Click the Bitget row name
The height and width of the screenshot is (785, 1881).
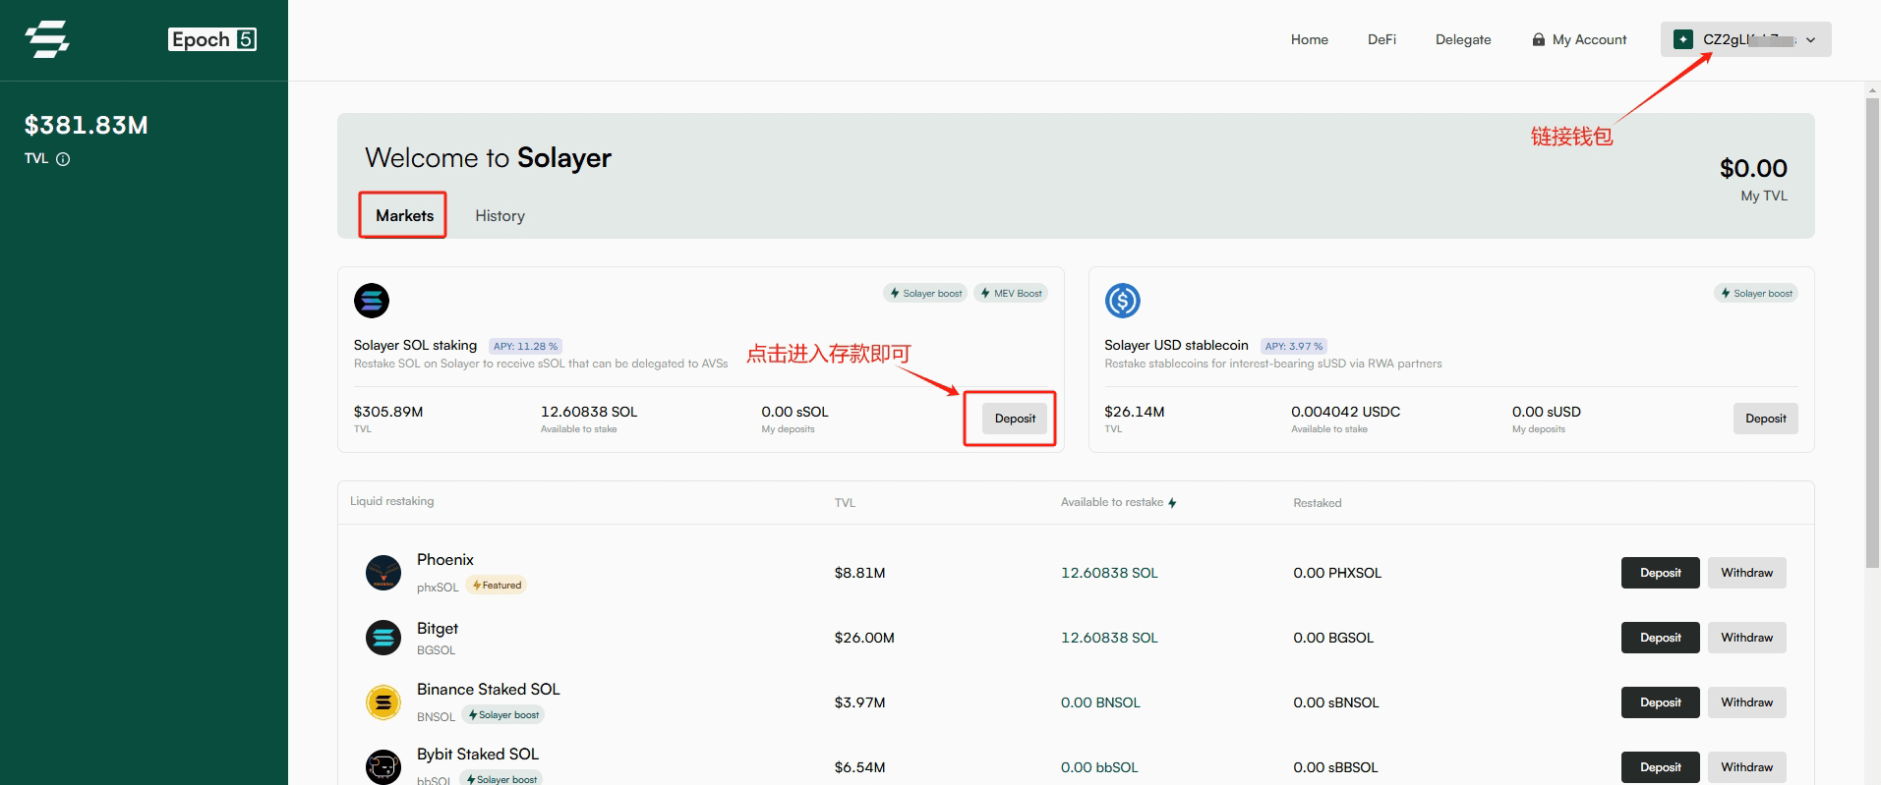click(x=438, y=628)
